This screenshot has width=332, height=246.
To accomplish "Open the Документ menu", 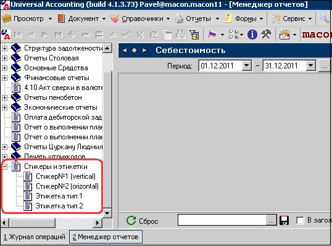I will [x=81, y=18].
